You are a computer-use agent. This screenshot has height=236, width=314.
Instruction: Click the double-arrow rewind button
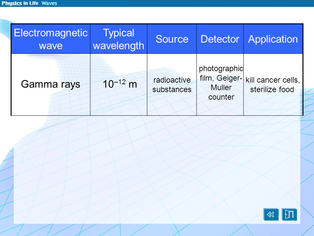271,214
